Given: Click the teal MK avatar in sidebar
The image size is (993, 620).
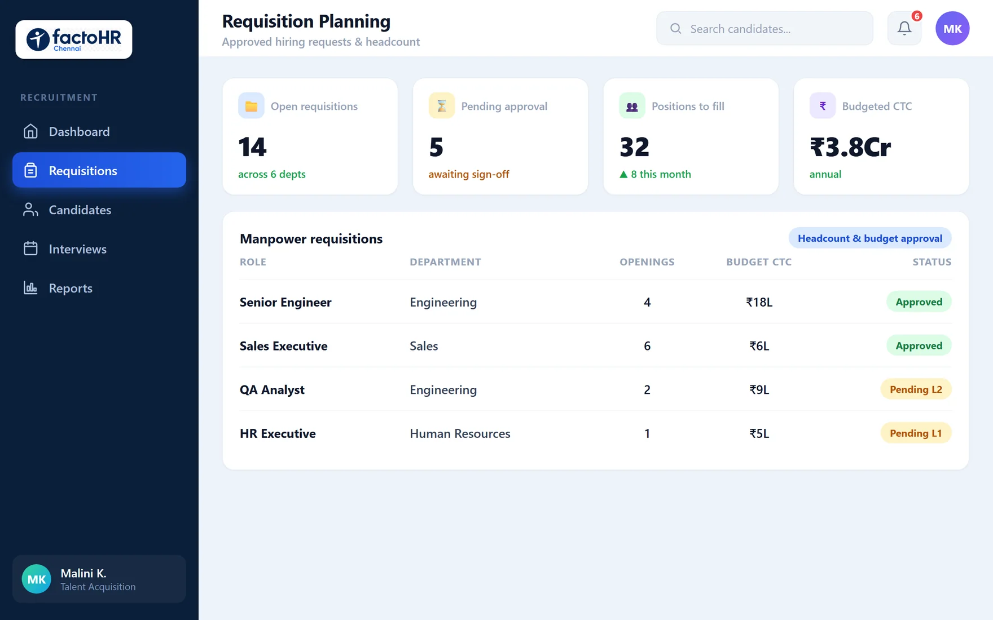Looking at the screenshot, I should pyautogui.click(x=37, y=579).
